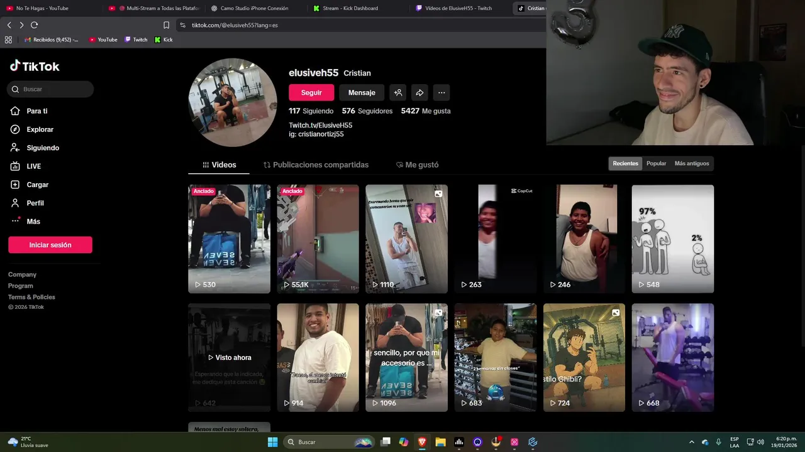Image resolution: width=805 pixels, height=452 pixels.
Task: Sort videos by Más antiguos
Action: (692, 163)
